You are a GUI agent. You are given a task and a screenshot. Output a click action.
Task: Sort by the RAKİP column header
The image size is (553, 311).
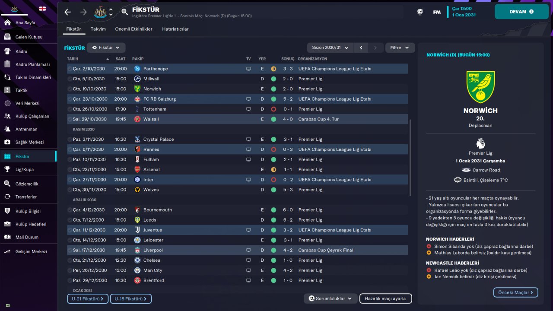[138, 59]
